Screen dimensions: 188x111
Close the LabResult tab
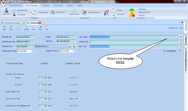point(40,23)
